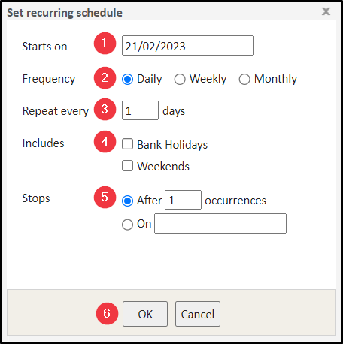The image size is (343, 344).
Task: Click the red numbered marker 1
Action: (x=105, y=43)
